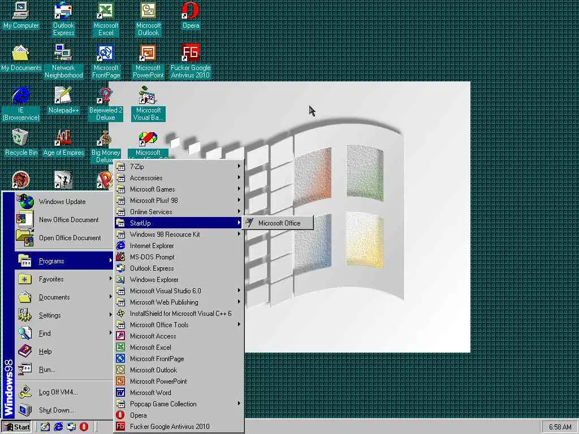
Task: Open Help from the Start menu
Action: tap(64, 351)
